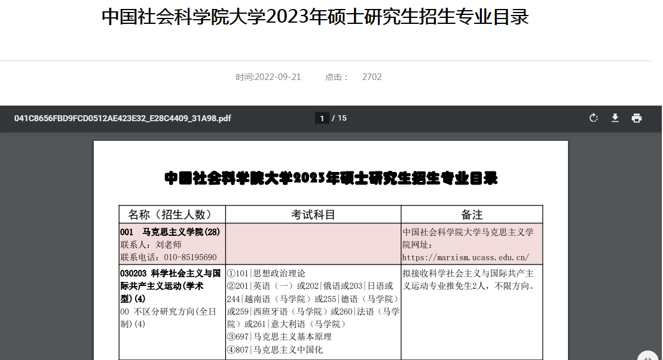
Task: Click the view count 2702
Action: [371, 77]
